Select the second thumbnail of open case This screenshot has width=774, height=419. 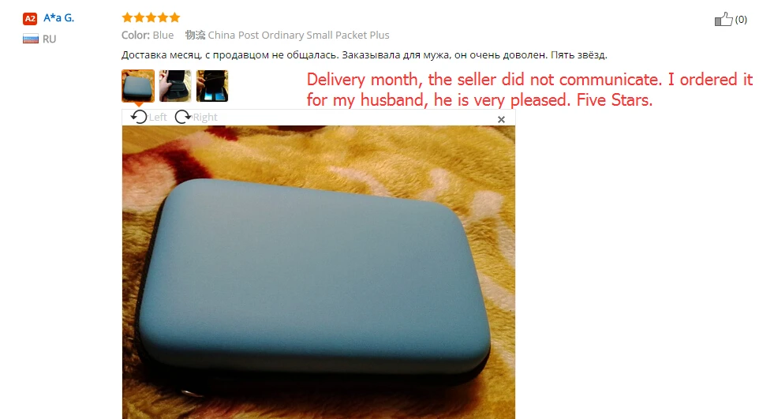[175, 86]
